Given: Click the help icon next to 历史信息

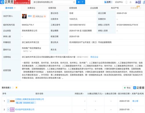Looking at the screenshot, I should pos(140,8).
